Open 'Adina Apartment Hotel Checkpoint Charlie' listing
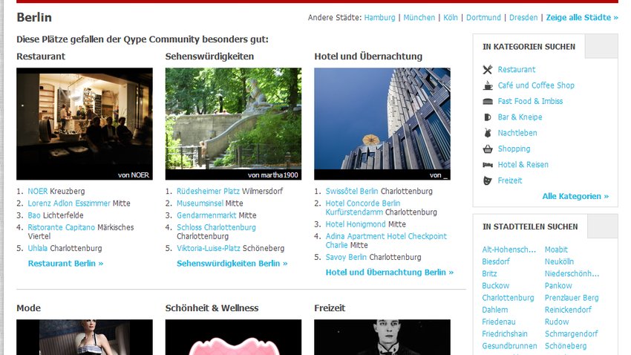The image size is (631, 355). coord(386,241)
